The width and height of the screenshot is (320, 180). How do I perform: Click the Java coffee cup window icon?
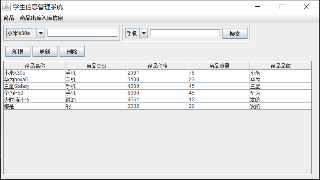click(x=7, y=7)
